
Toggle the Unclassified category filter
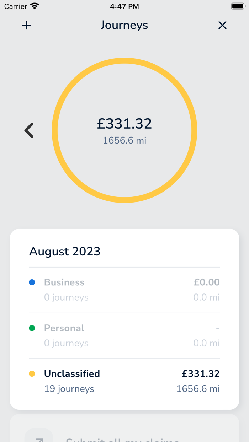coord(72,374)
